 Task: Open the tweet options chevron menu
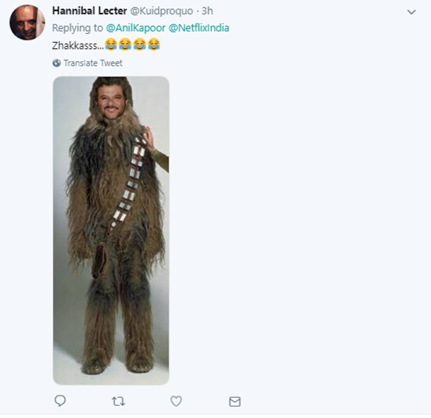pos(411,12)
